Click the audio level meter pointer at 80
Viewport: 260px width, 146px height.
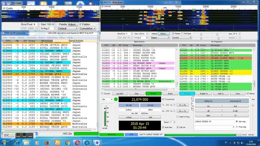[105, 108]
